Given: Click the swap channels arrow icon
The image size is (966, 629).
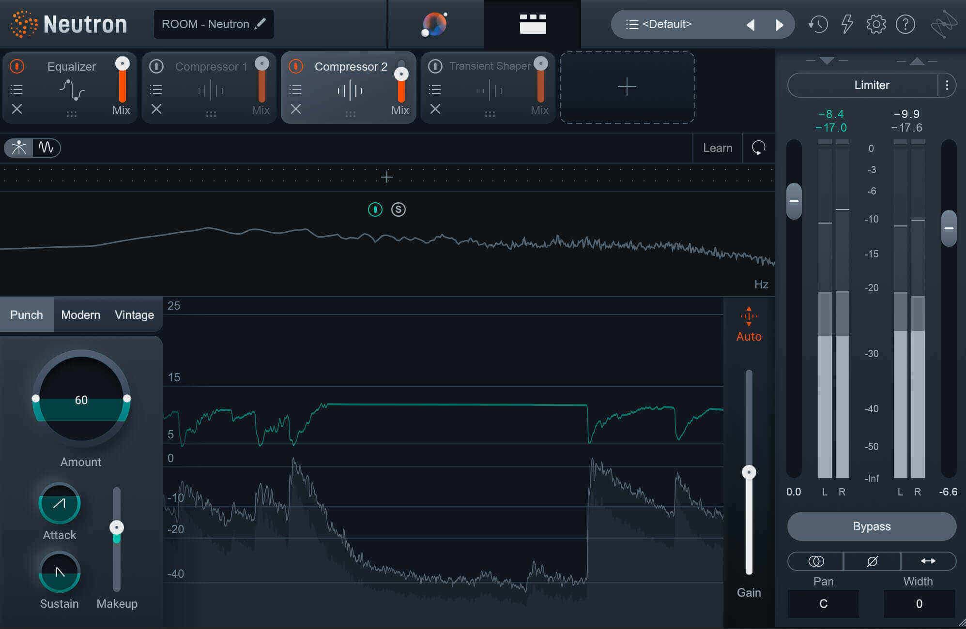Looking at the screenshot, I should tap(928, 561).
